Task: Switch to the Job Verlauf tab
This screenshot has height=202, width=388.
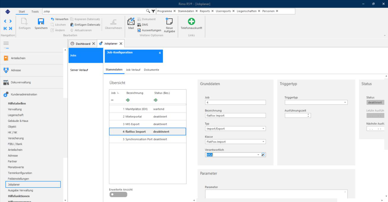Action: point(133,70)
